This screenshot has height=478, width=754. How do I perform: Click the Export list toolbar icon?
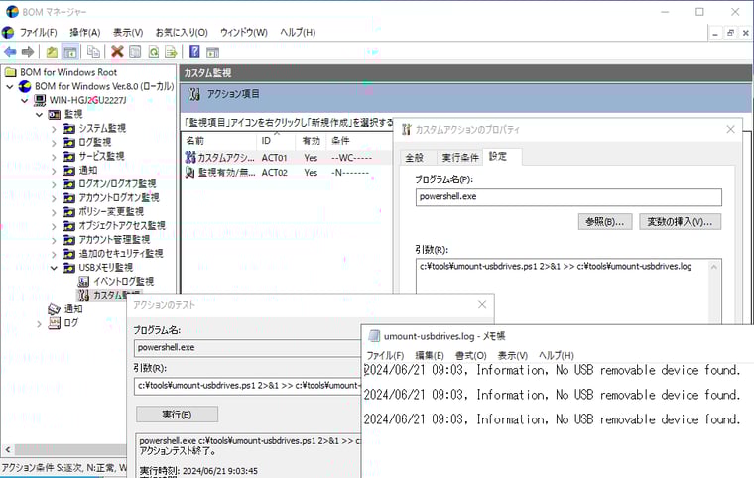point(172,51)
